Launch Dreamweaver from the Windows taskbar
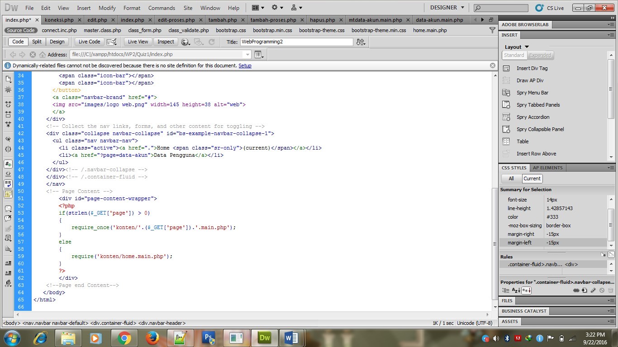Image resolution: width=618 pixels, height=347 pixels. click(x=264, y=338)
